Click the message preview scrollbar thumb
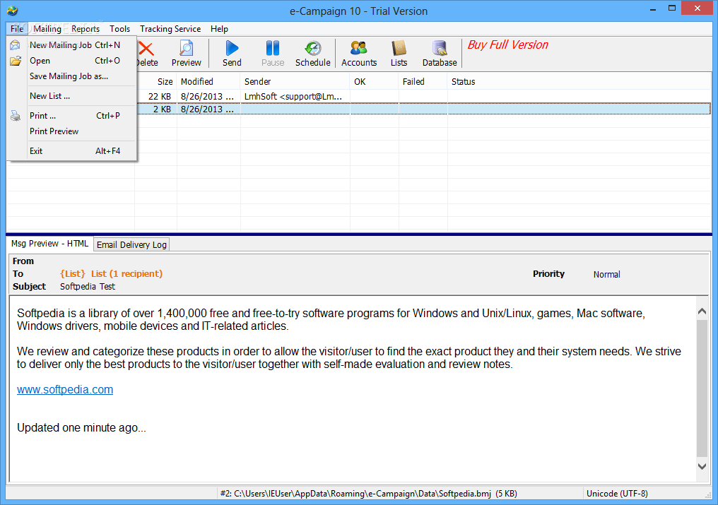Image resolution: width=718 pixels, height=505 pixels. click(x=702, y=388)
